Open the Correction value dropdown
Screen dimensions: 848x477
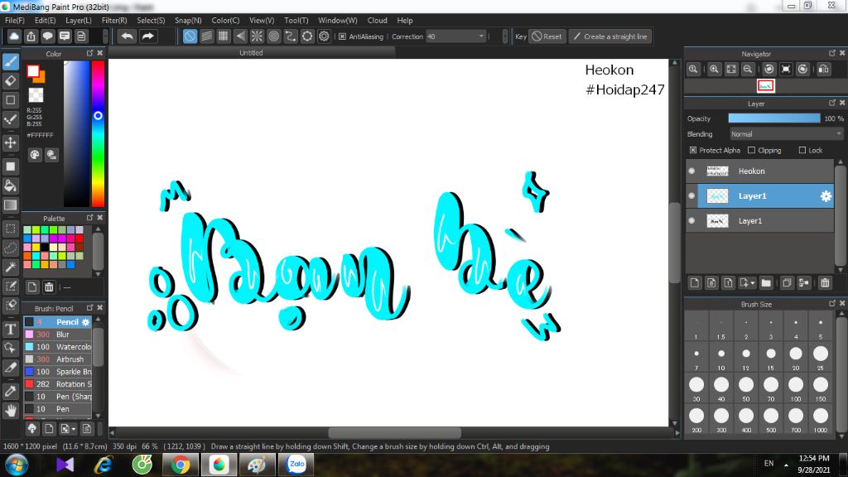(481, 36)
